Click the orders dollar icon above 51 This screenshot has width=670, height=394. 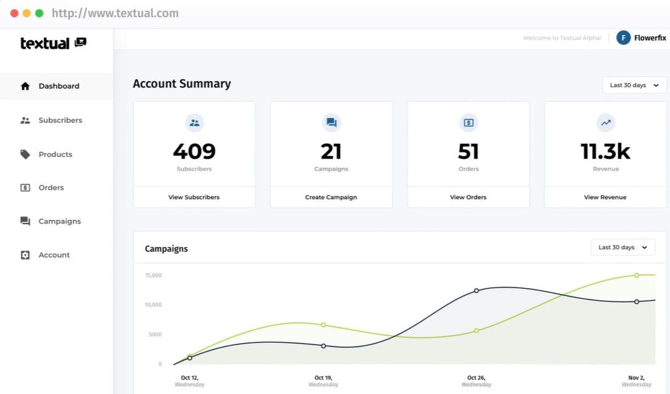click(468, 123)
